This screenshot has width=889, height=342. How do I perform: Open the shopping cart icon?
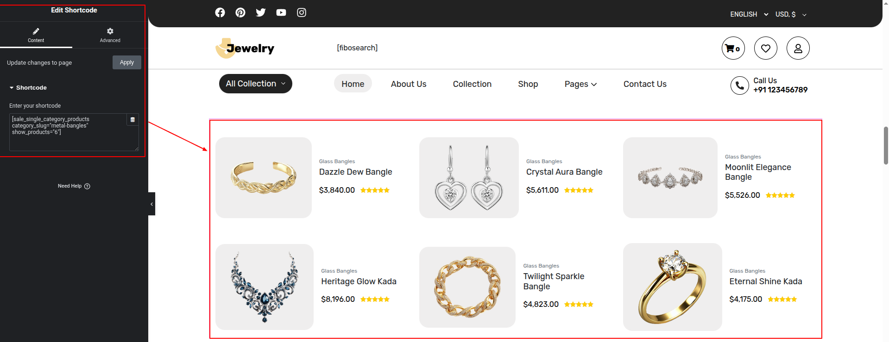tap(733, 48)
